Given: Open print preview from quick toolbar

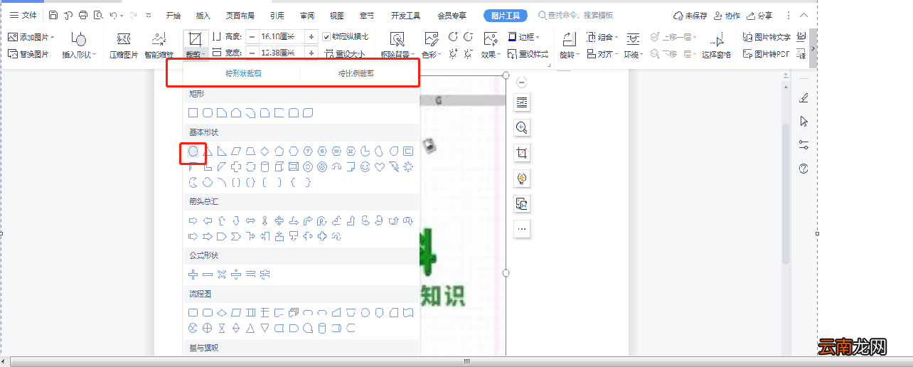Looking at the screenshot, I should coord(97,15).
